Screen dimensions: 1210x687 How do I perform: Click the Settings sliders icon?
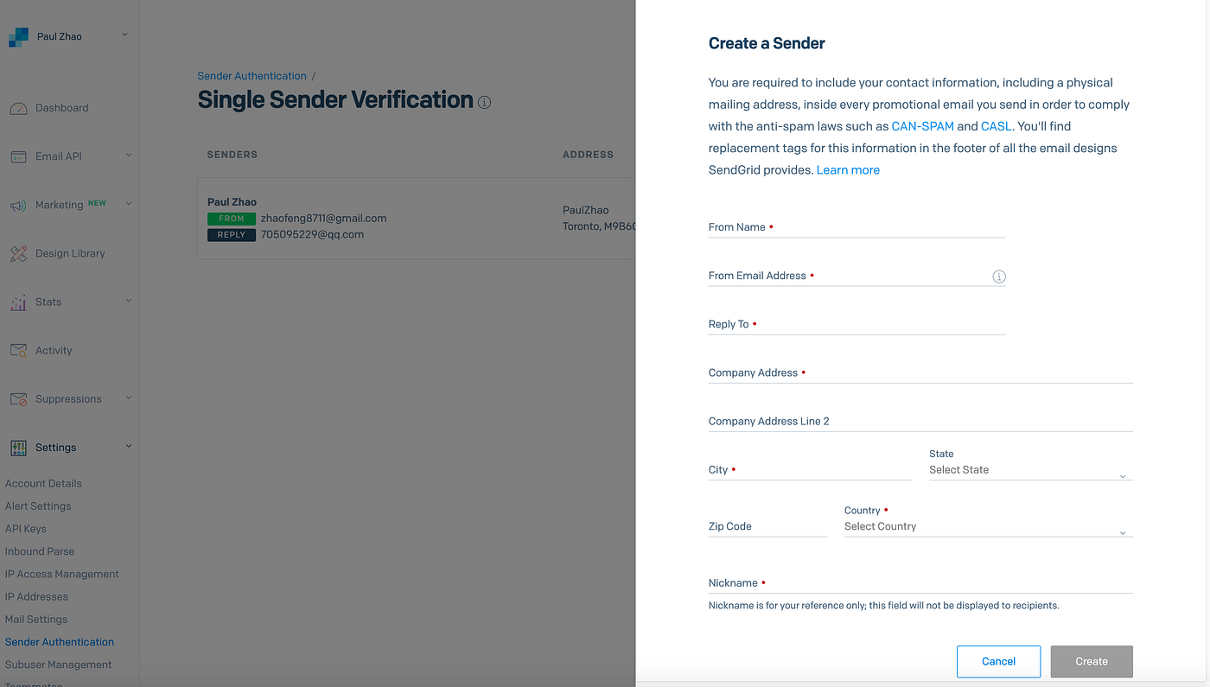tap(19, 447)
